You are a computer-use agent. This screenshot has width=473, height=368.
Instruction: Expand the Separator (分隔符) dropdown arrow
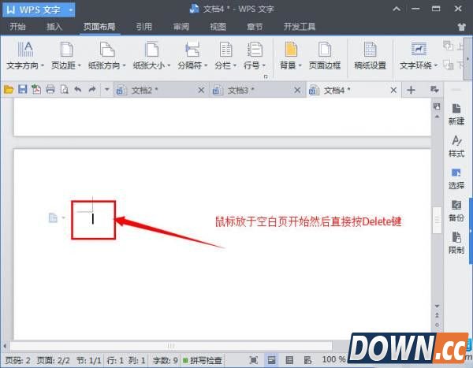206,65
